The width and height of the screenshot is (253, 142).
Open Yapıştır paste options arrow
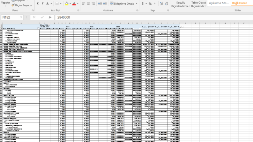(5, 6)
